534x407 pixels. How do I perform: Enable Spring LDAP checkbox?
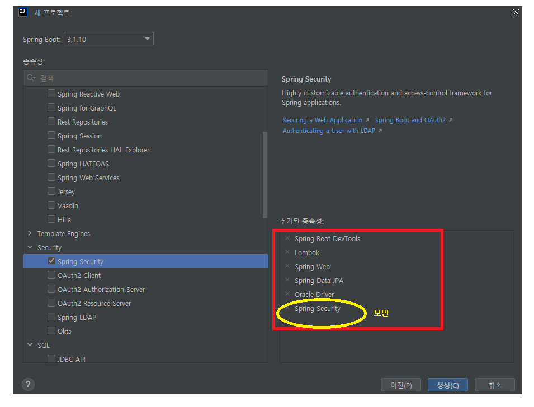[51, 317]
